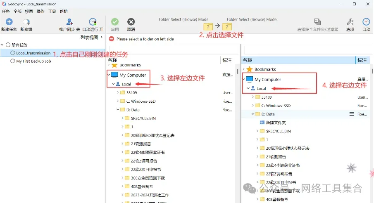Select 21软测报告 folder in left pane

[x=141, y=144]
